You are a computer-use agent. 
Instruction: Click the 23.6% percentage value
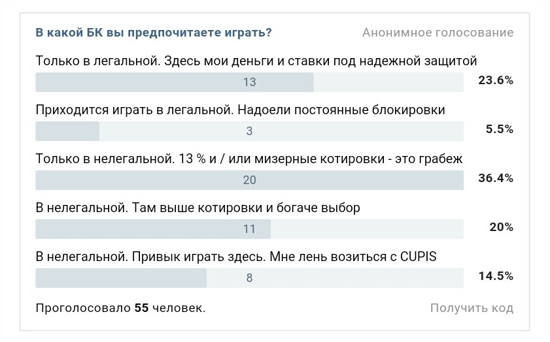[x=496, y=80]
